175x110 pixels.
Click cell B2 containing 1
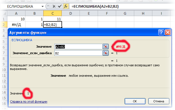(x=35, y=25)
